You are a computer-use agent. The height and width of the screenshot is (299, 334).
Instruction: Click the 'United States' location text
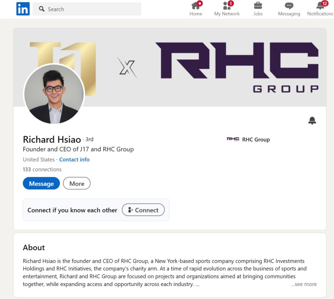pos(39,159)
